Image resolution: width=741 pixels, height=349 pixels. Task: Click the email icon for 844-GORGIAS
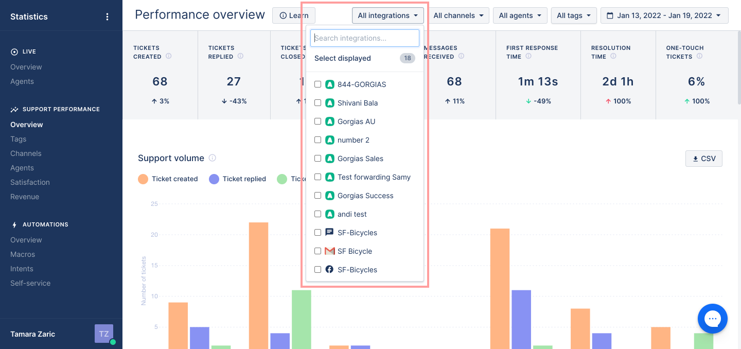[330, 84]
